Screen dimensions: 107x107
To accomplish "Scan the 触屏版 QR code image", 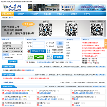I will coord(45,30).
